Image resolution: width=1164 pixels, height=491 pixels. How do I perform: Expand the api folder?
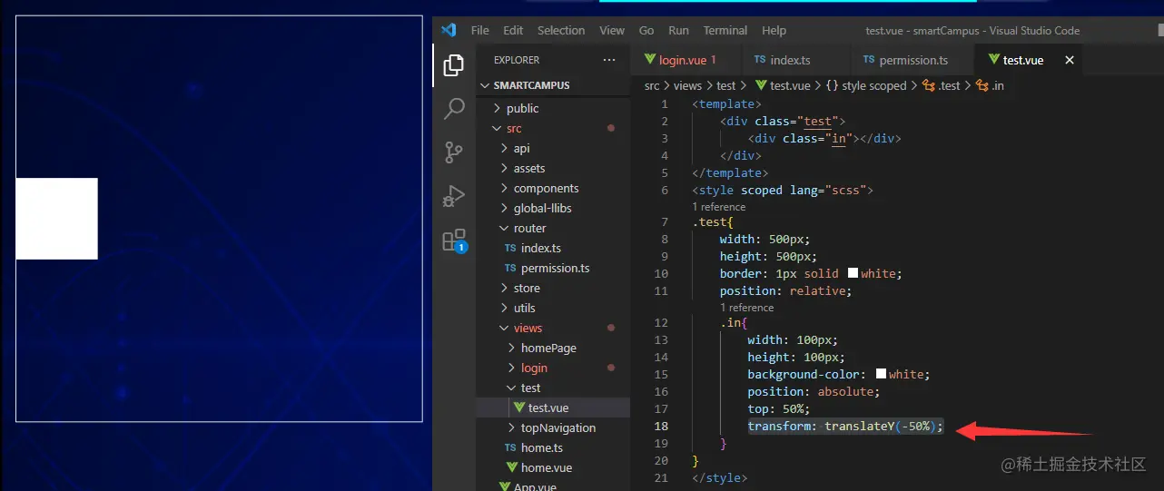(553, 148)
